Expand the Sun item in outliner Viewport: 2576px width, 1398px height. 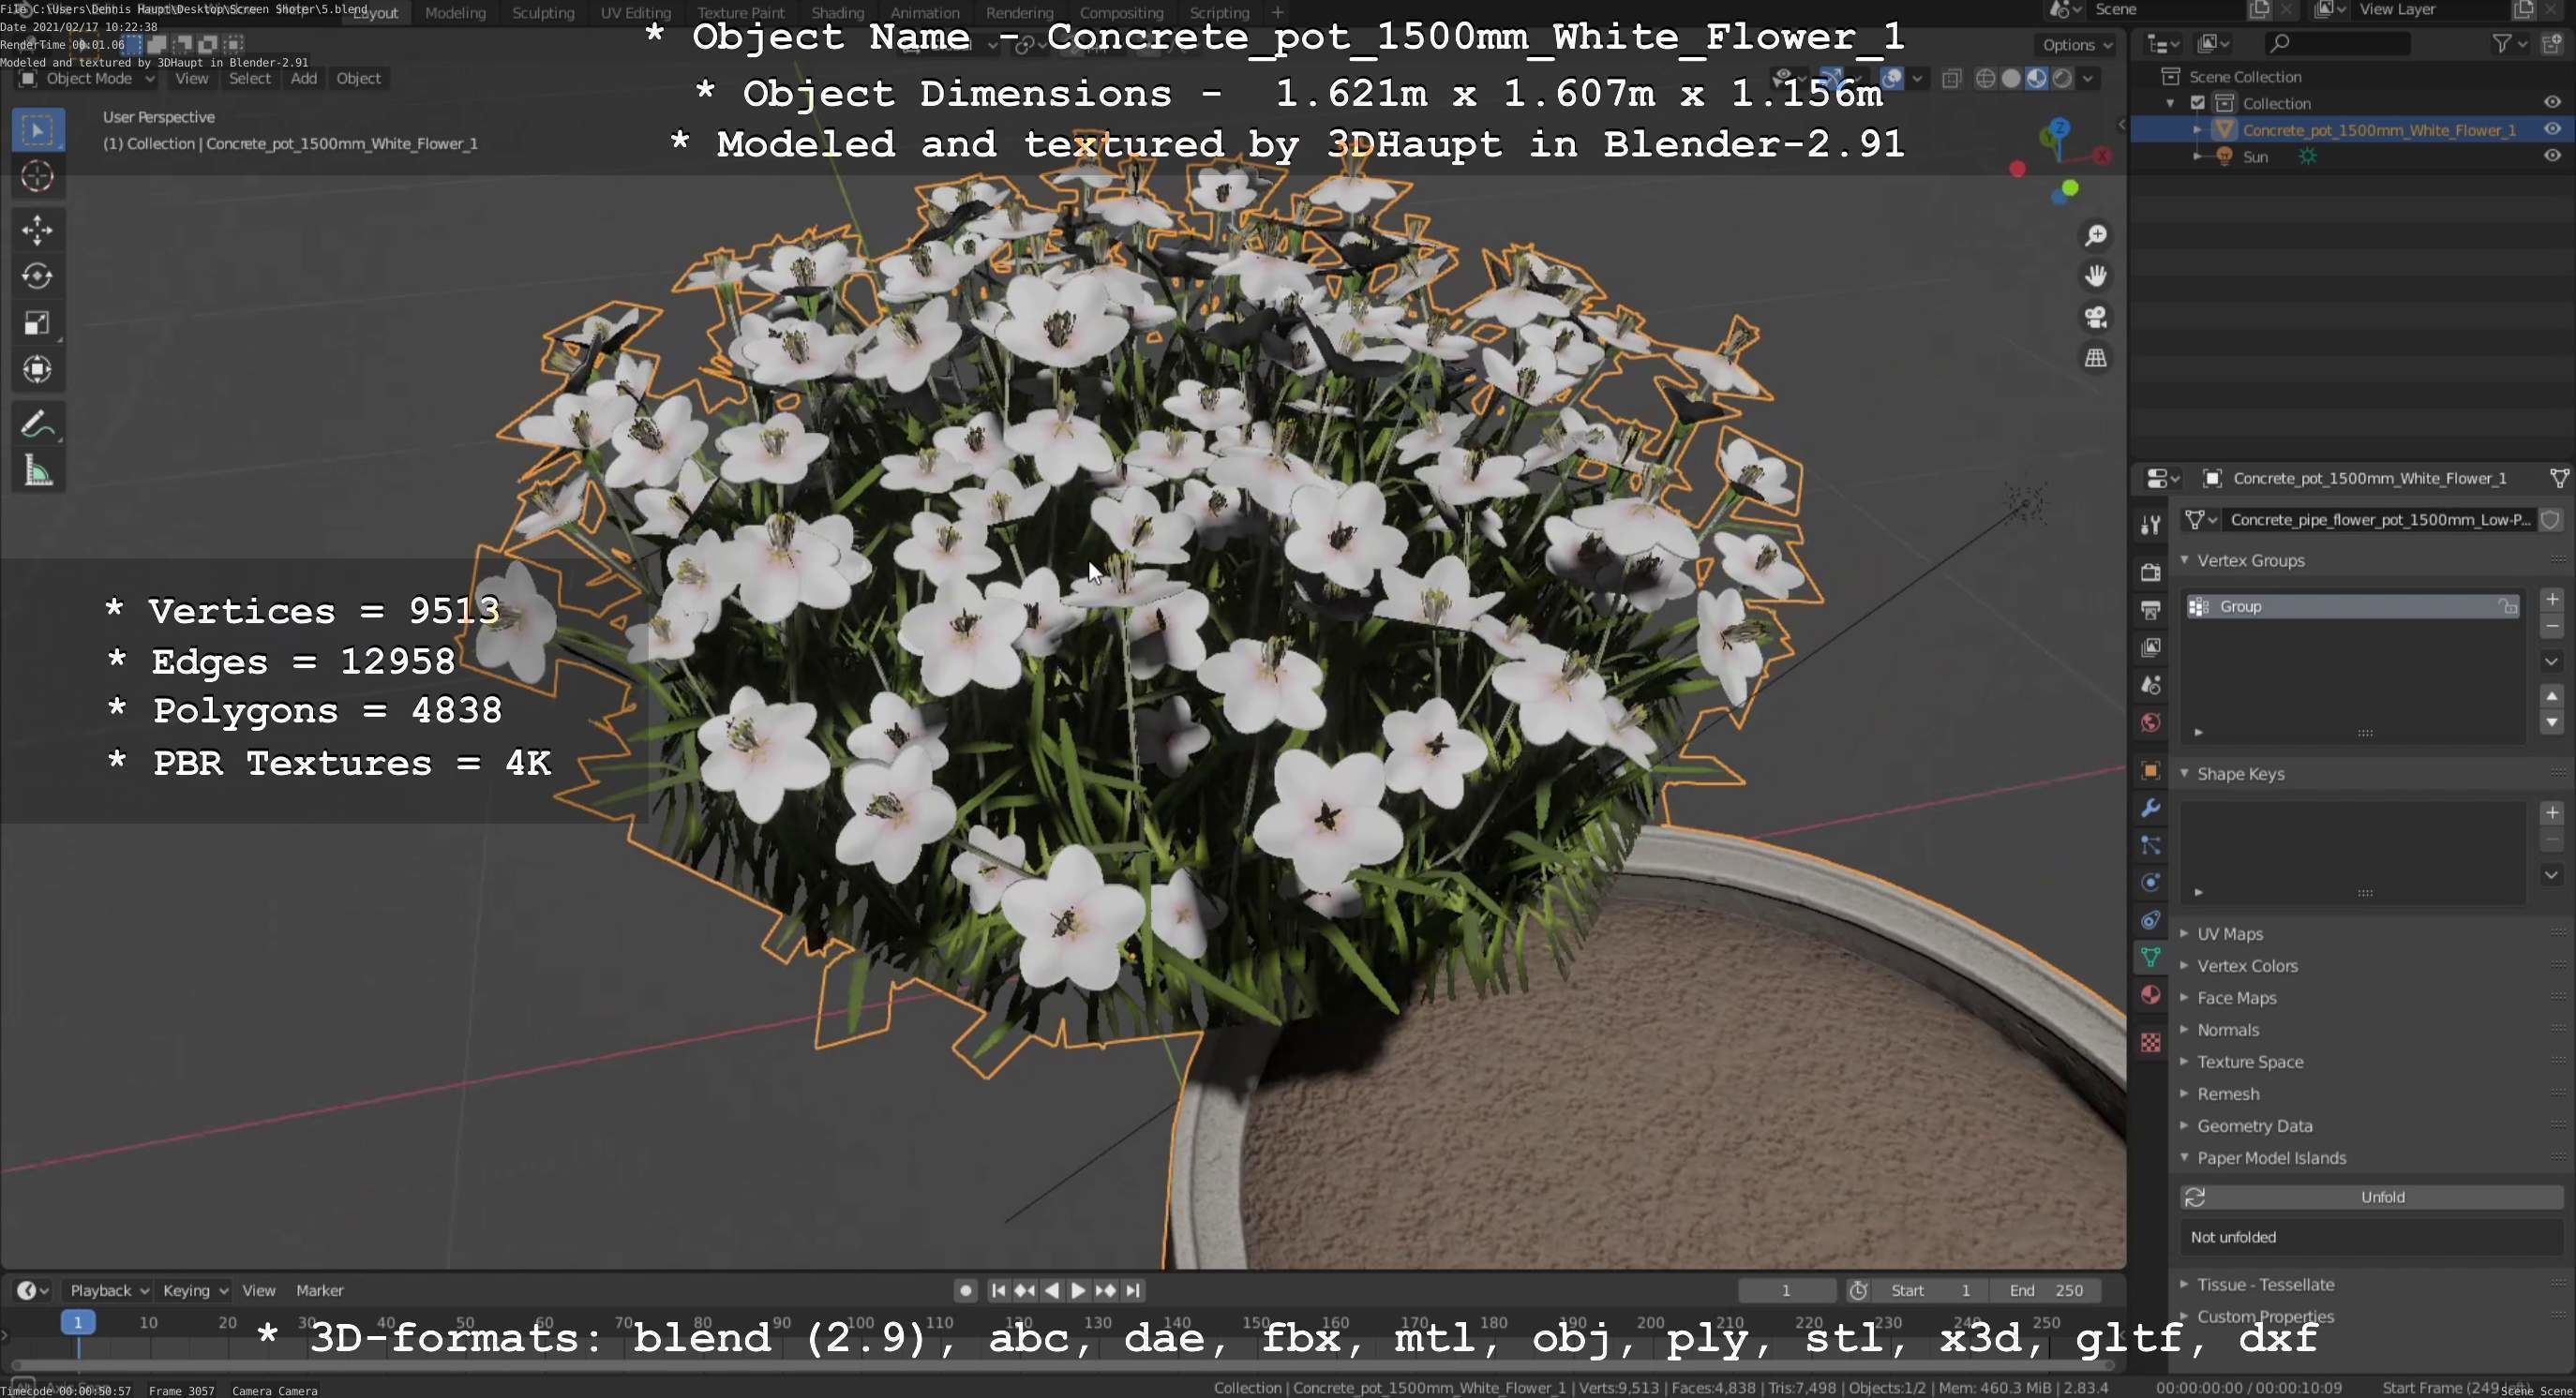2197,156
